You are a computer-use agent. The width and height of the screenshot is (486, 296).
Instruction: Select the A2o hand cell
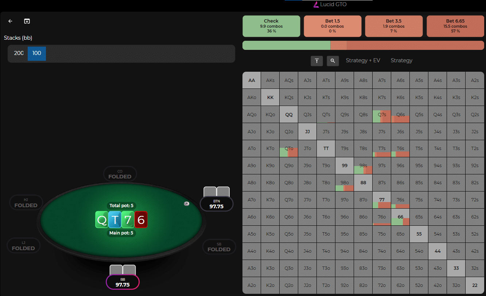point(252,285)
